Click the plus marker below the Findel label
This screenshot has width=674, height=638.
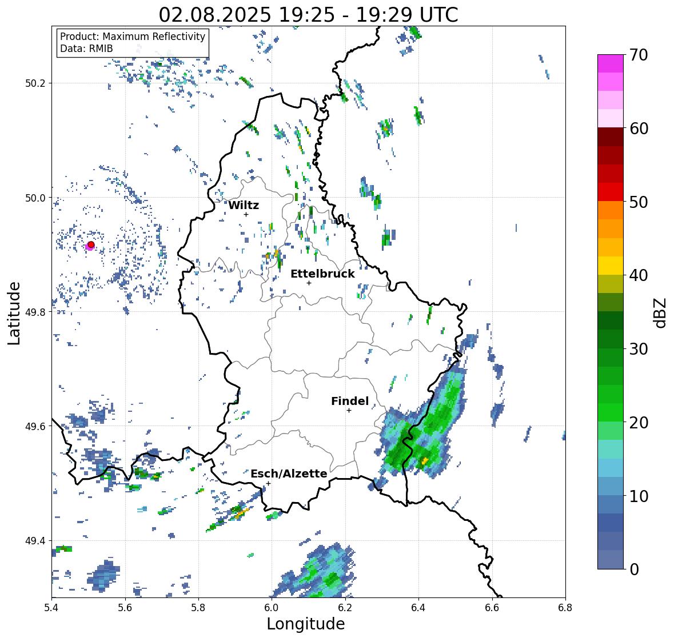[349, 411]
